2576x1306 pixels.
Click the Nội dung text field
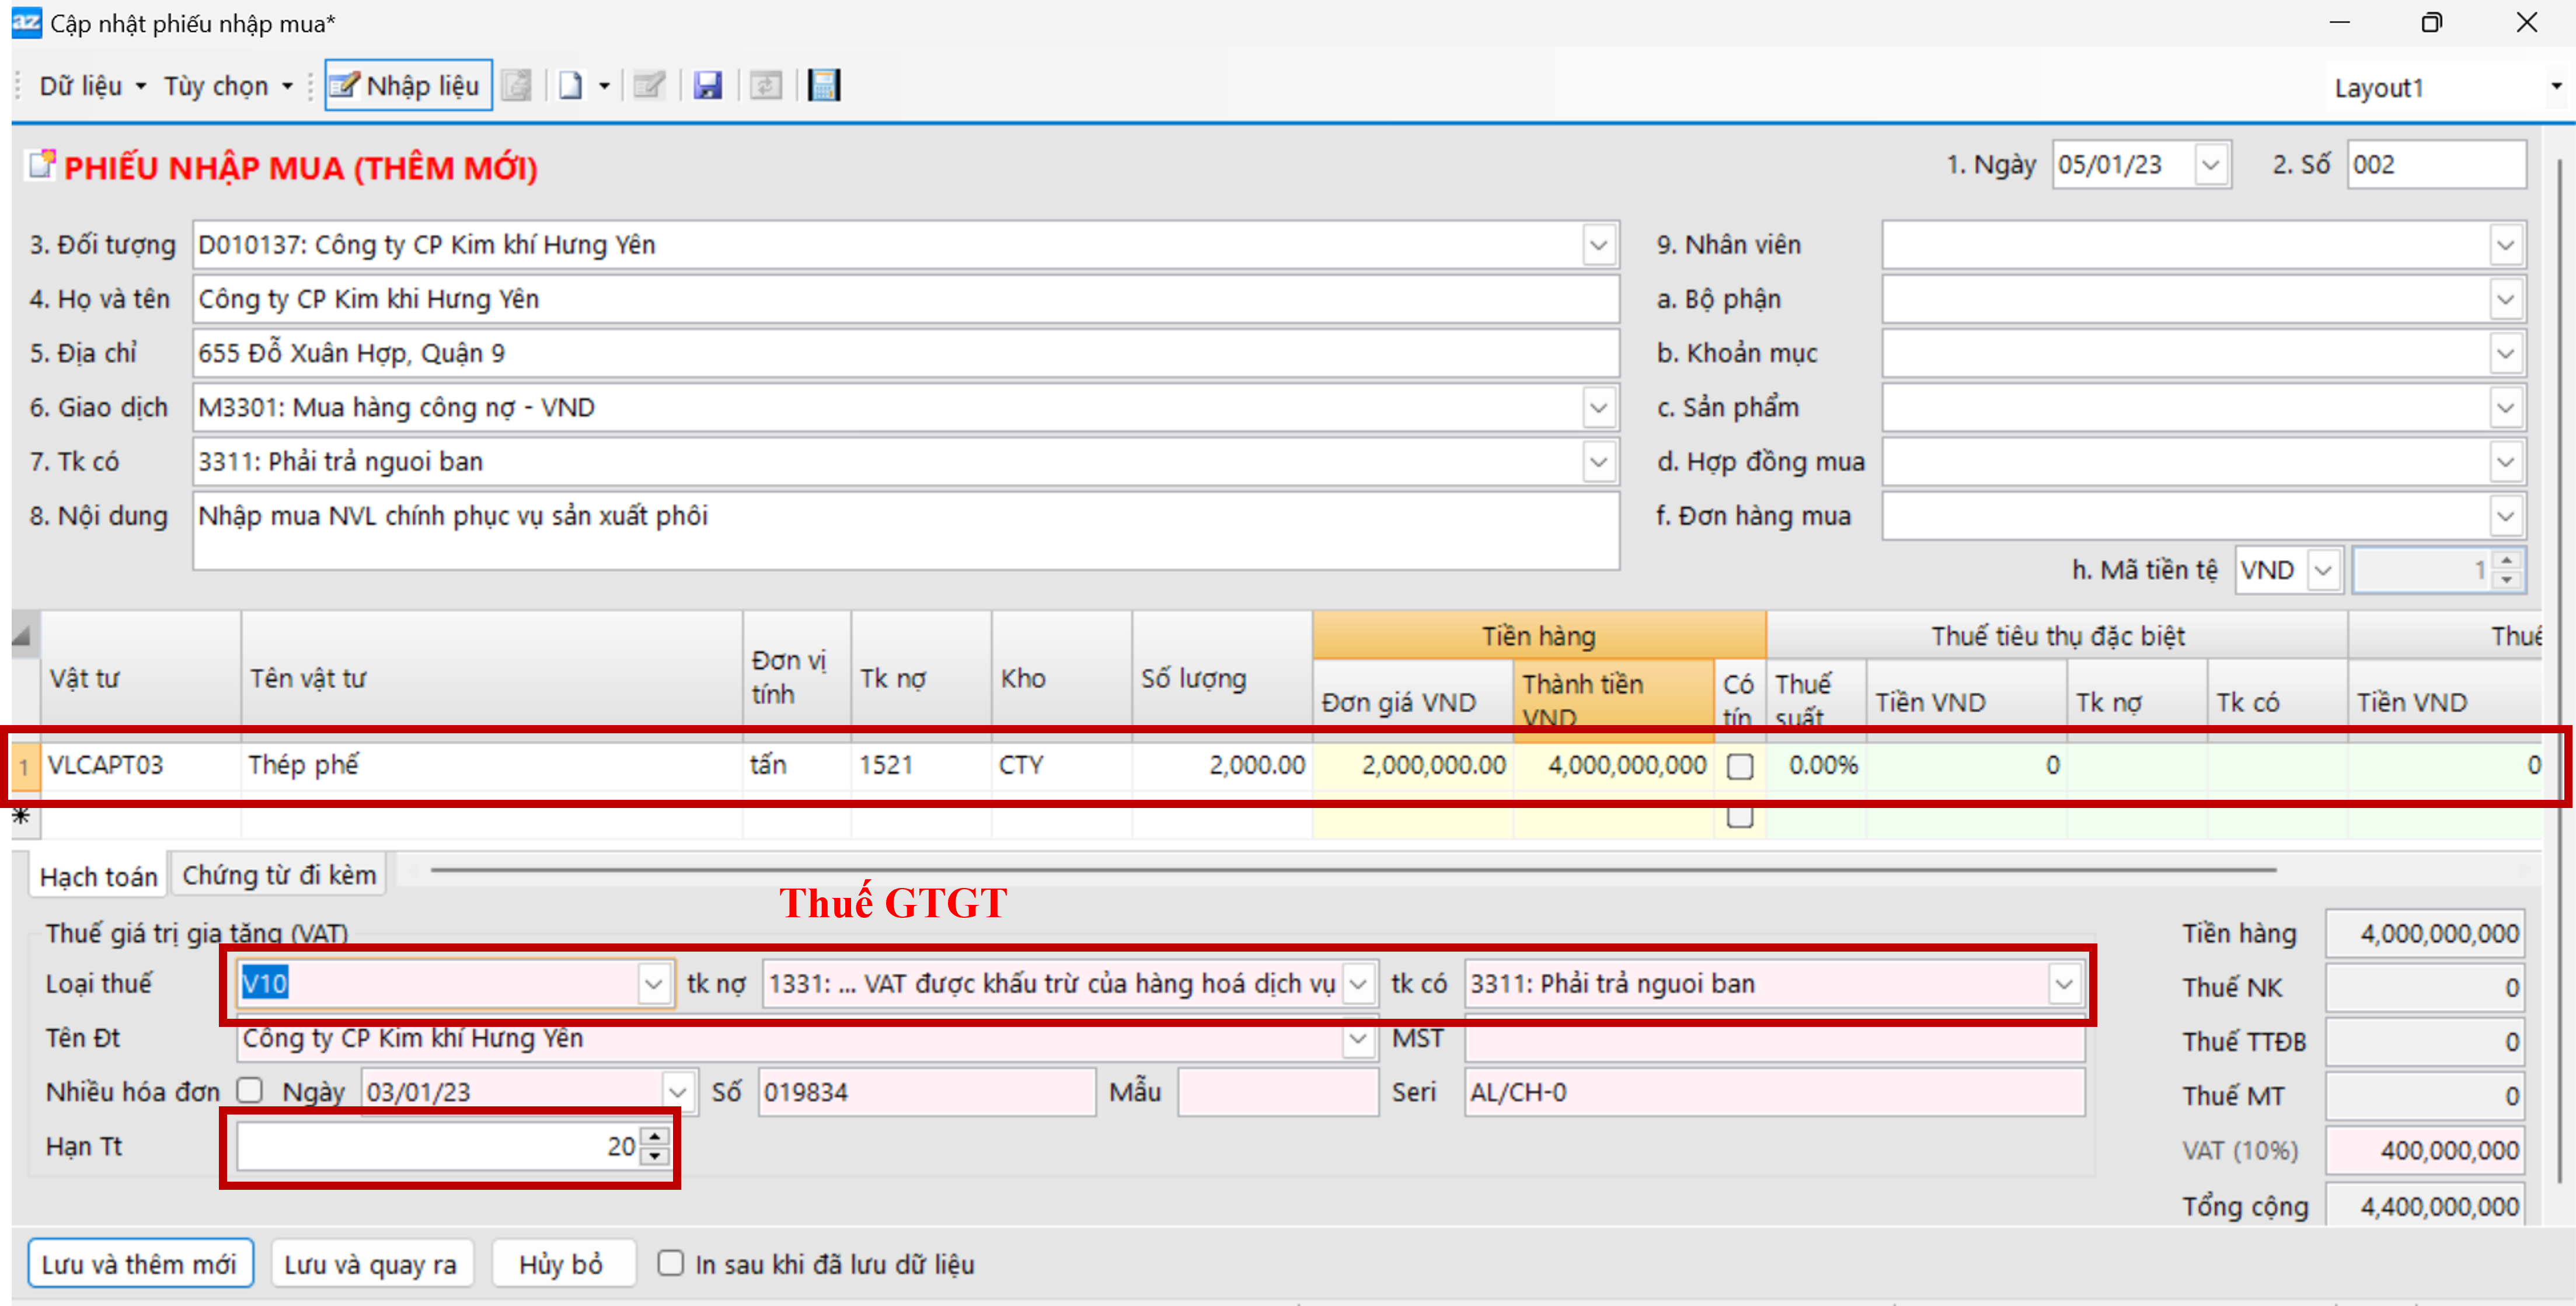click(904, 530)
